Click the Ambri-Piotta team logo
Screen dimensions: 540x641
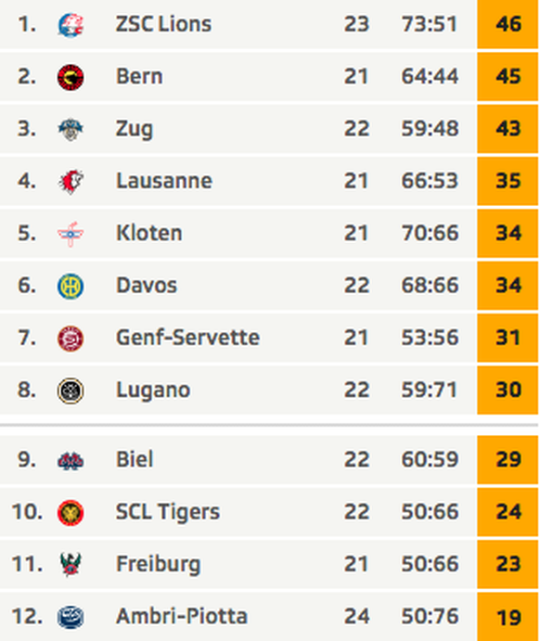[x=71, y=617]
